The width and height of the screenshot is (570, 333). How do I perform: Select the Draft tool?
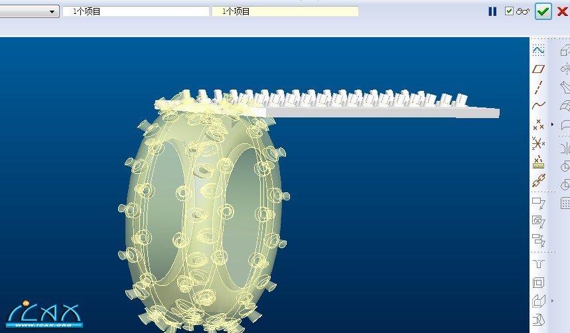[538, 320]
